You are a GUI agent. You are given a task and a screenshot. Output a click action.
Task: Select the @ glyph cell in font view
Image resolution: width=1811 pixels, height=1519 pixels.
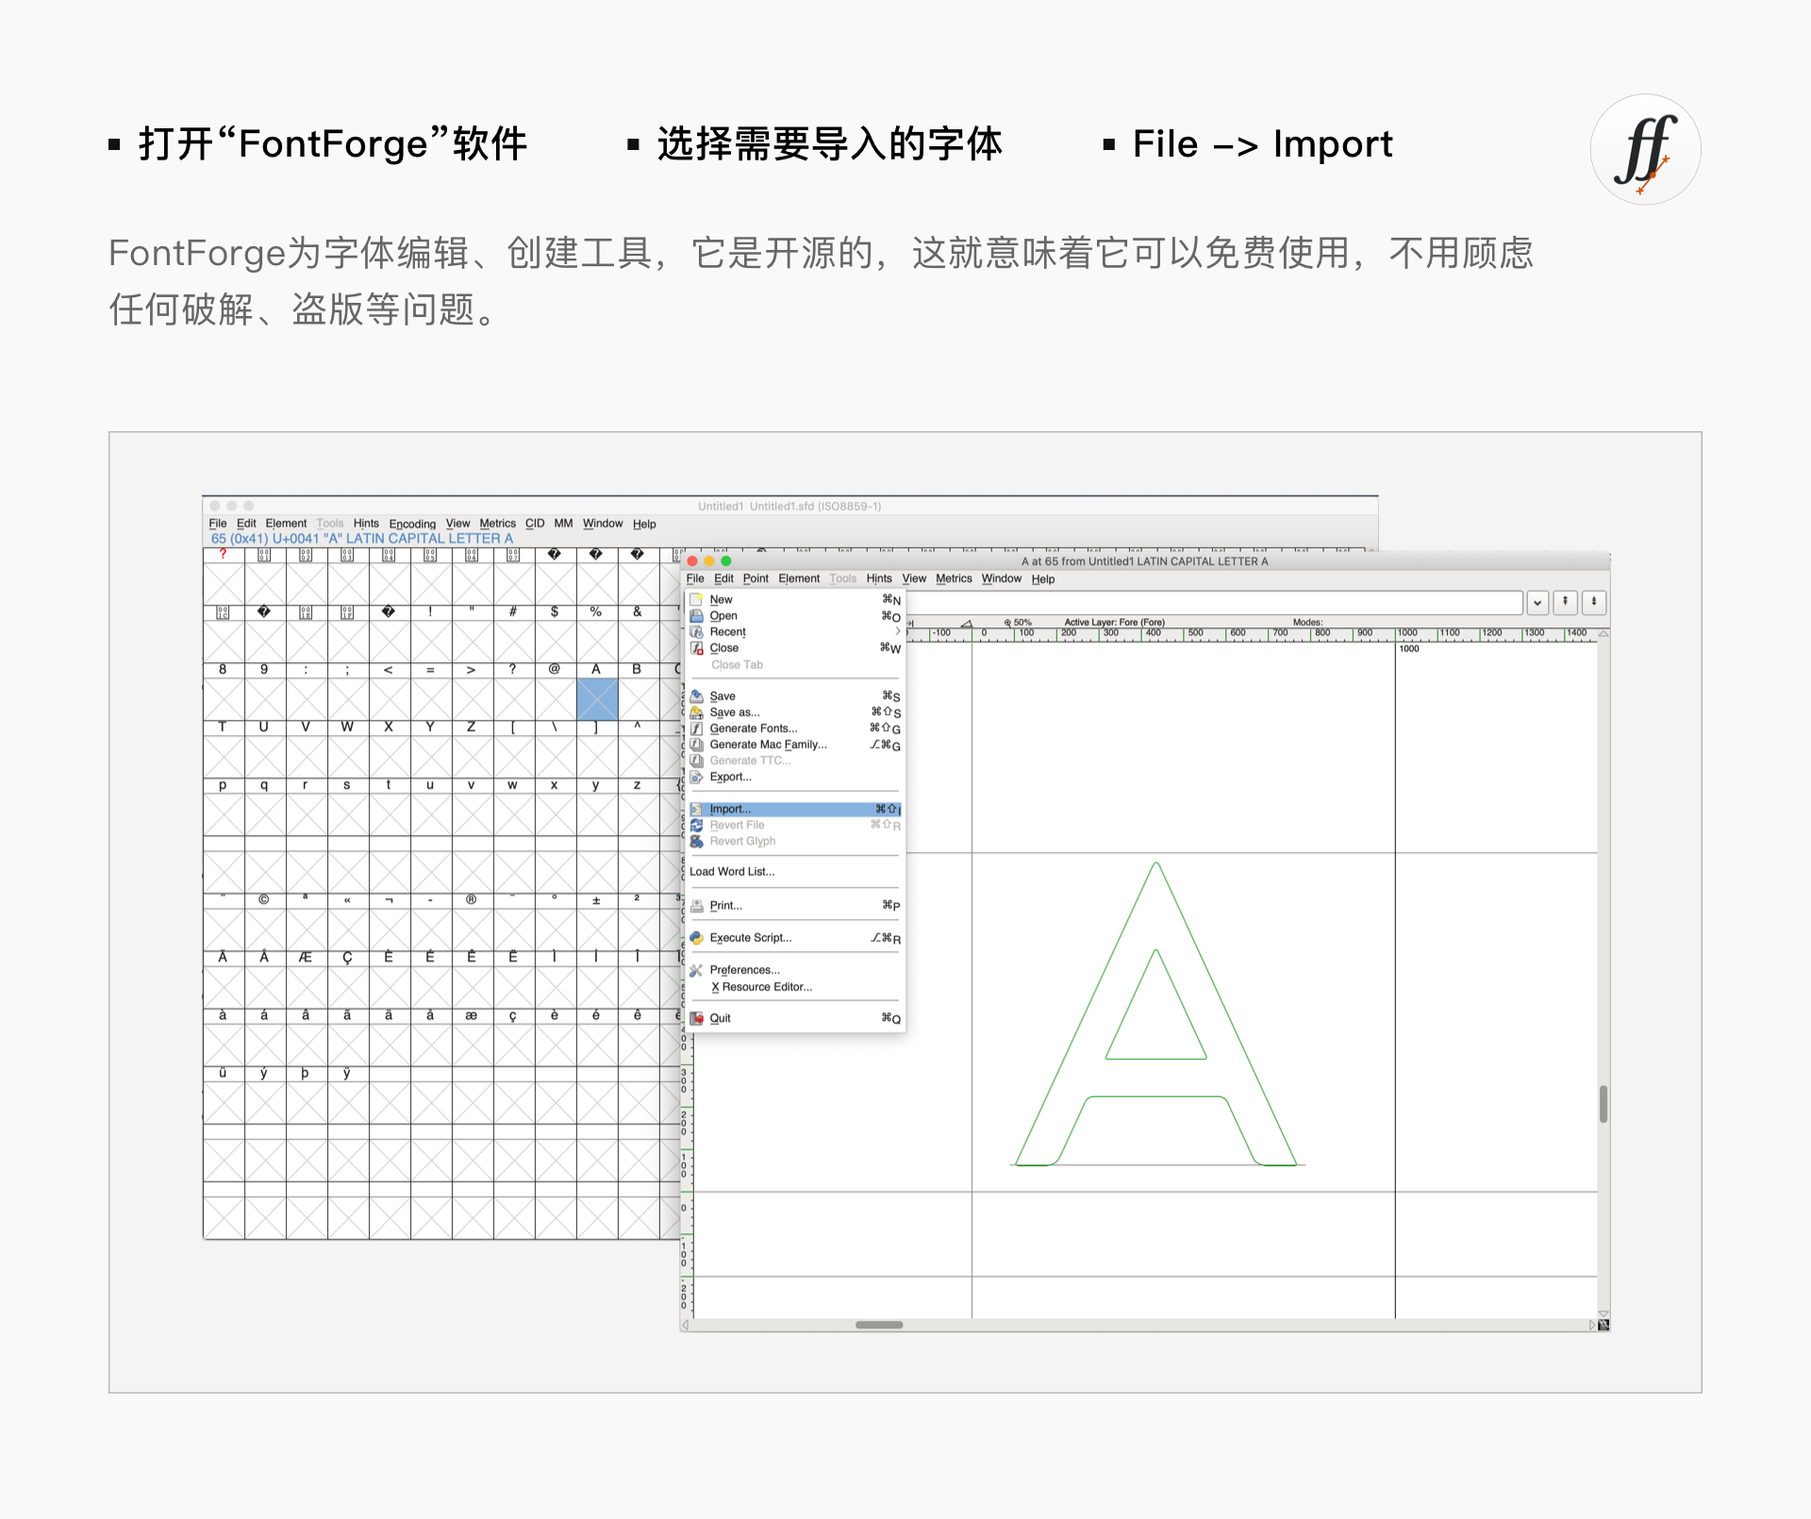coord(556,699)
